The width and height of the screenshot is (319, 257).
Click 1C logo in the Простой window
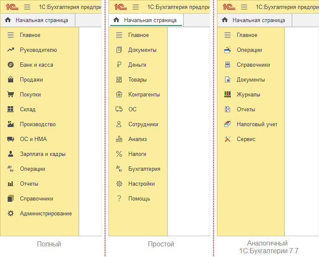point(120,7)
